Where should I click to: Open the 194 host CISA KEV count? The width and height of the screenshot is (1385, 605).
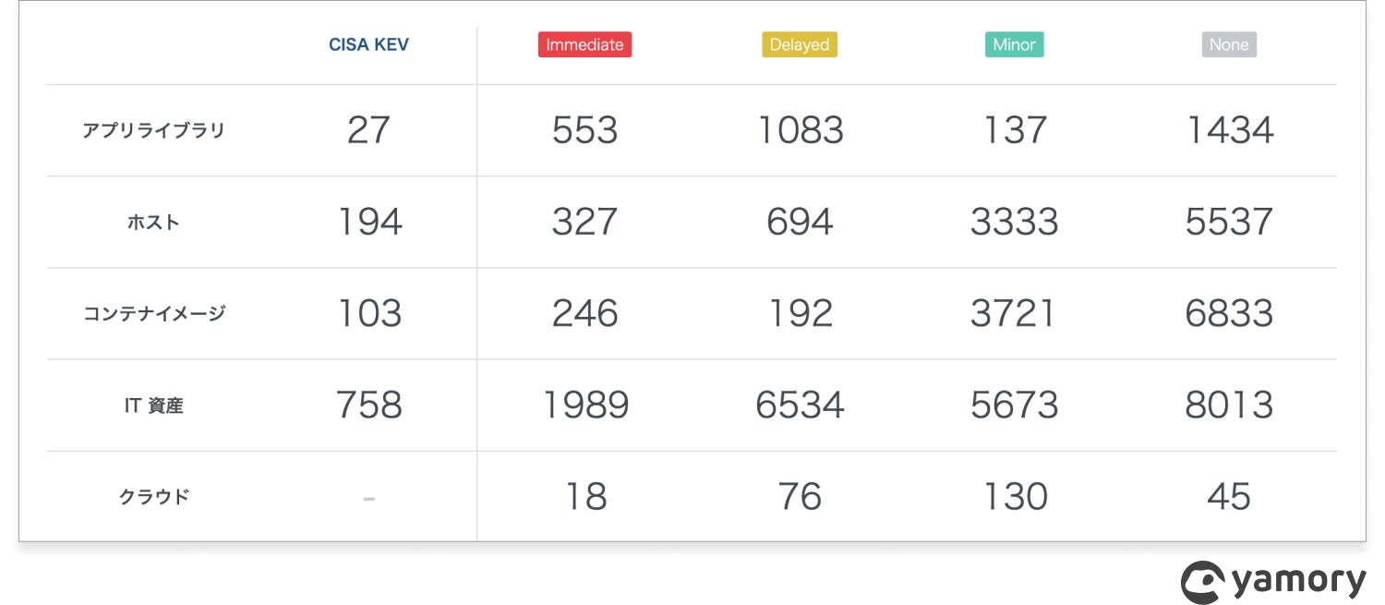pos(368,222)
